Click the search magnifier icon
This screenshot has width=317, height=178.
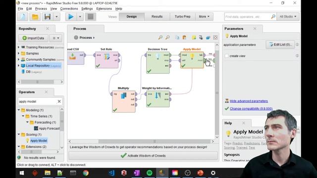pyautogui.click(x=273, y=16)
